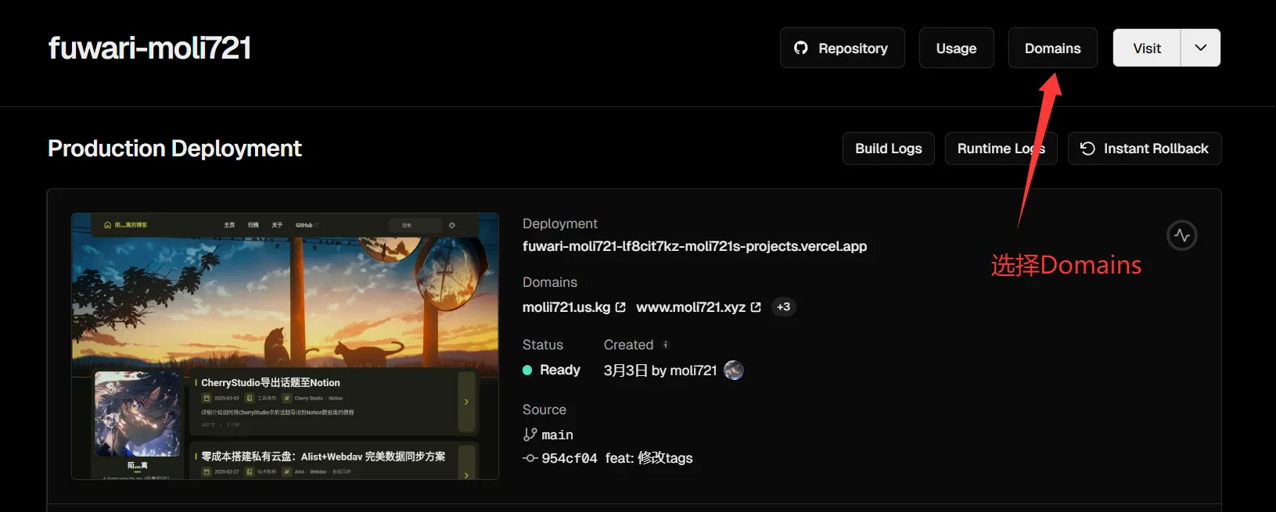Viewport: 1276px width, 512px height.
Task: Open the fuwari-moli721 vercel.app deployment URL
Action: point(695,246)
